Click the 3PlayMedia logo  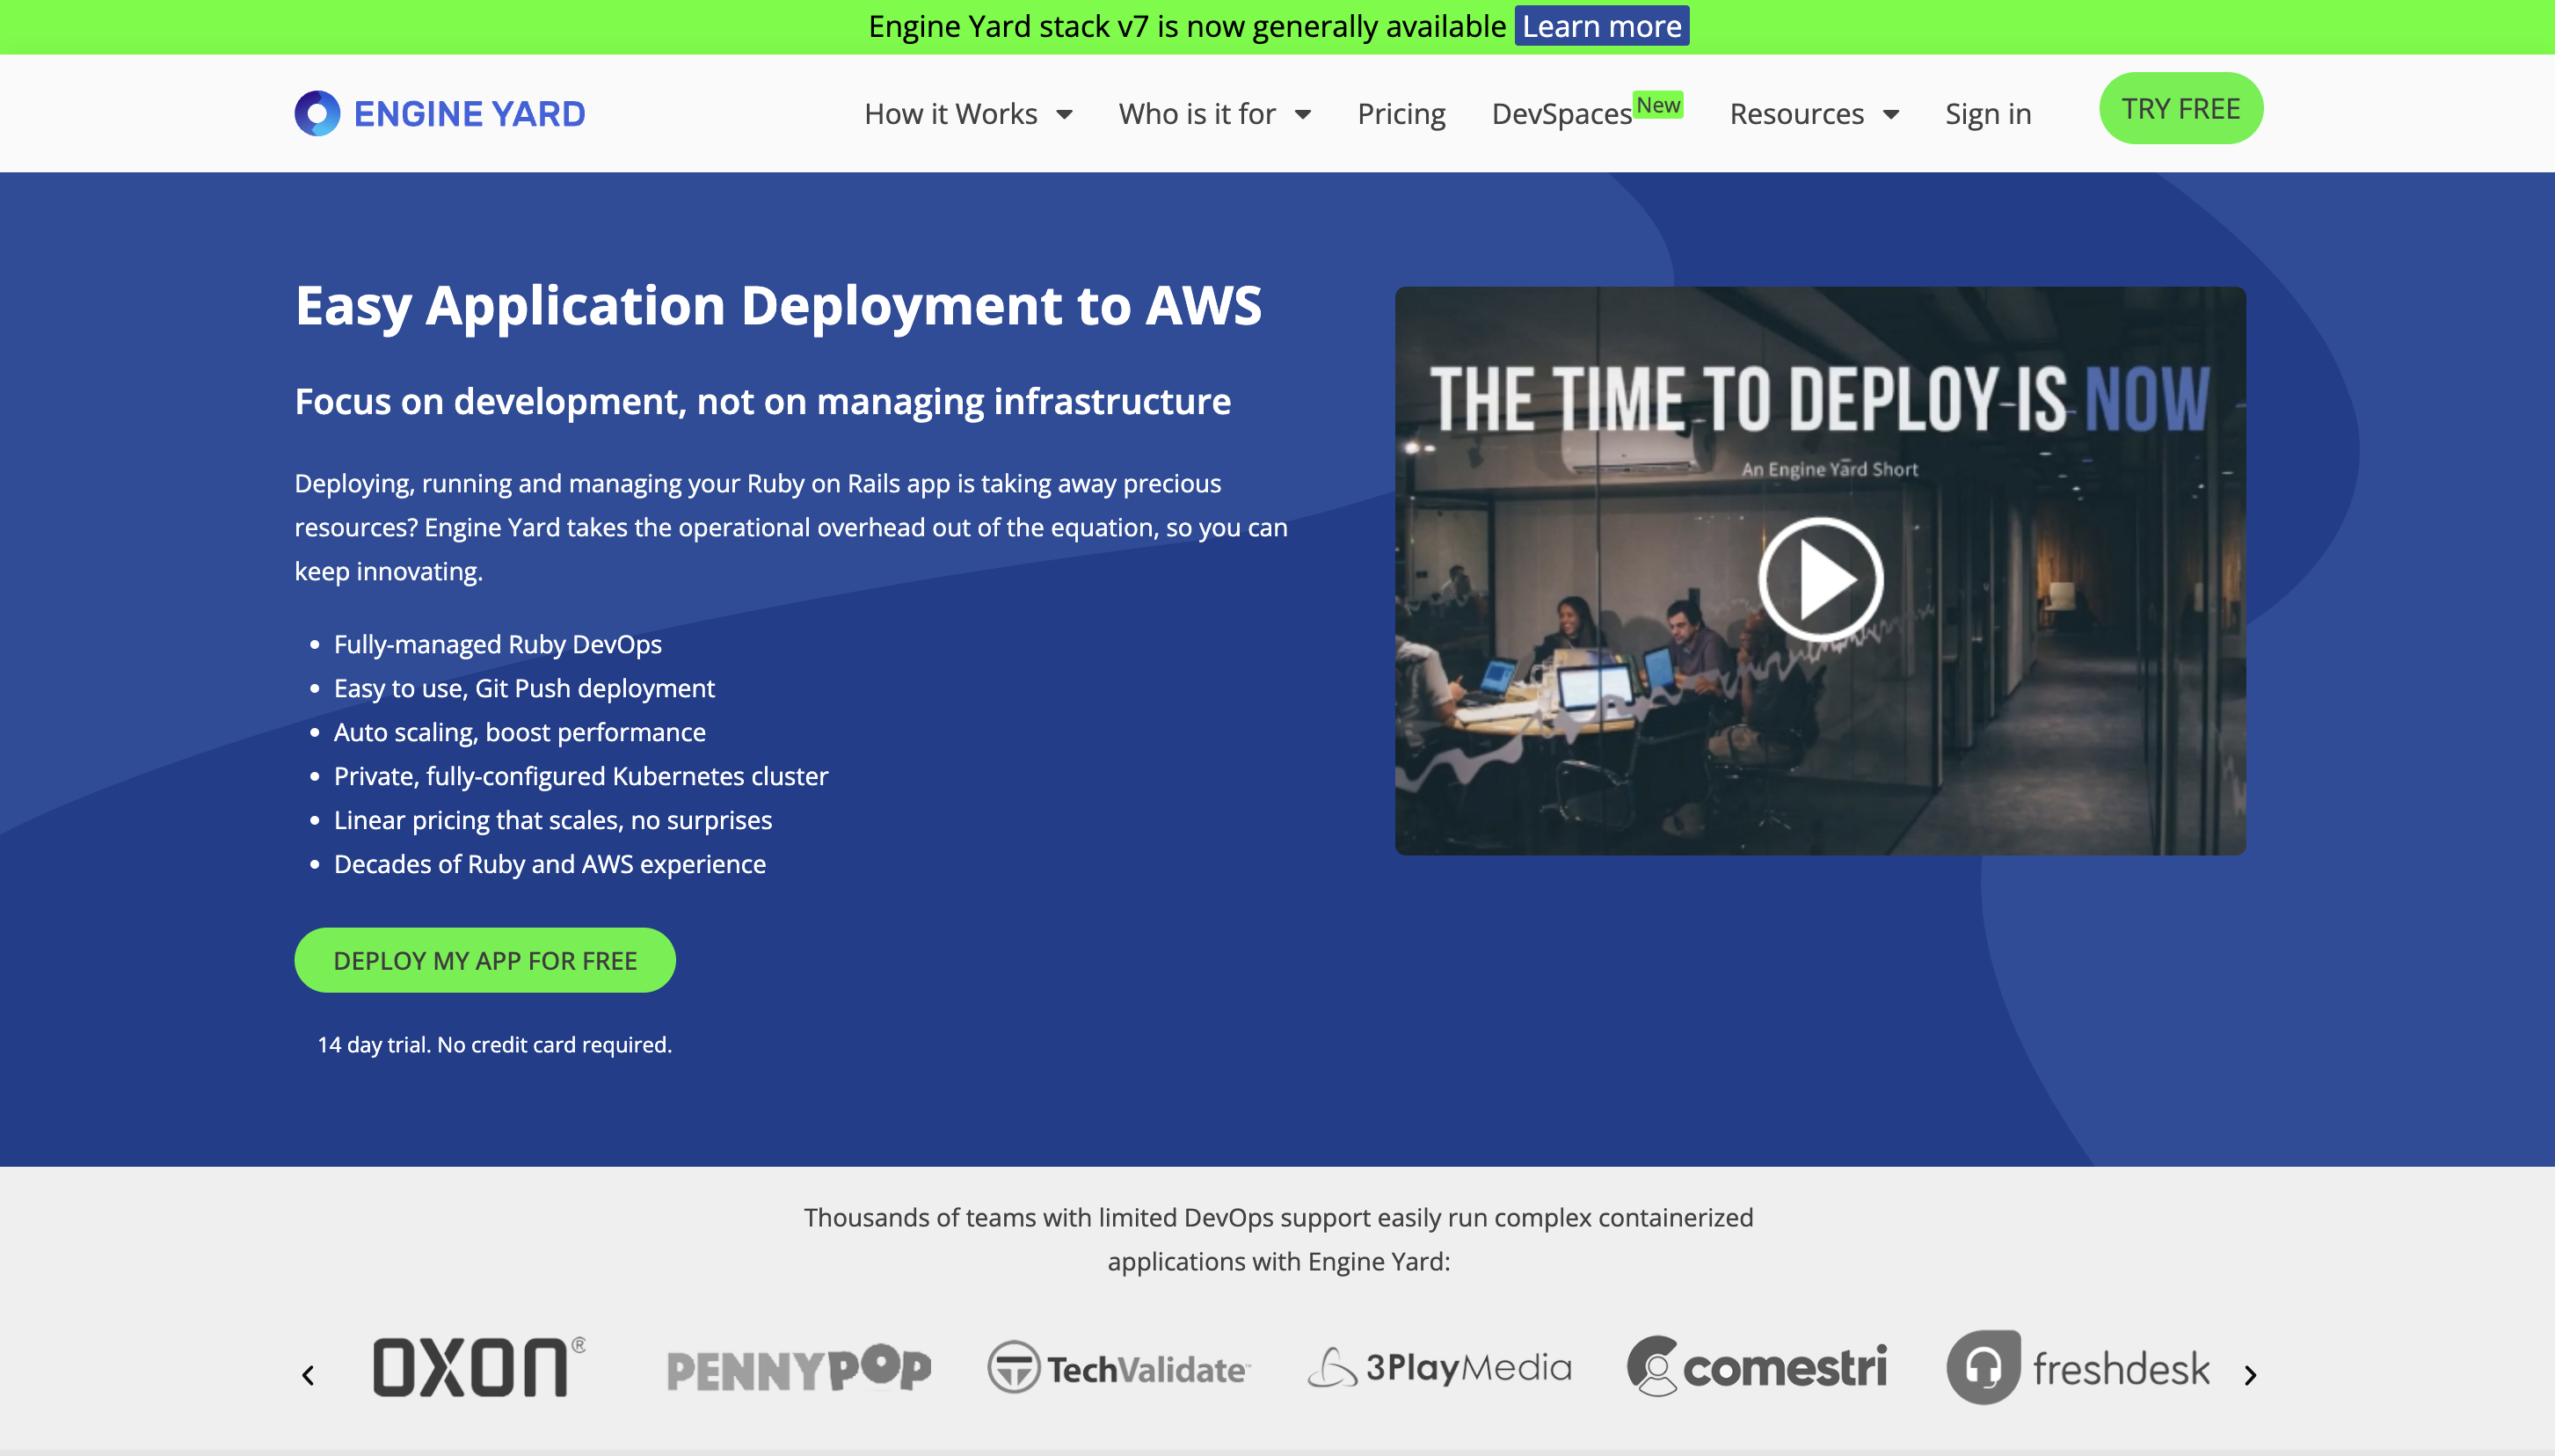(x=1439, y=1367)
